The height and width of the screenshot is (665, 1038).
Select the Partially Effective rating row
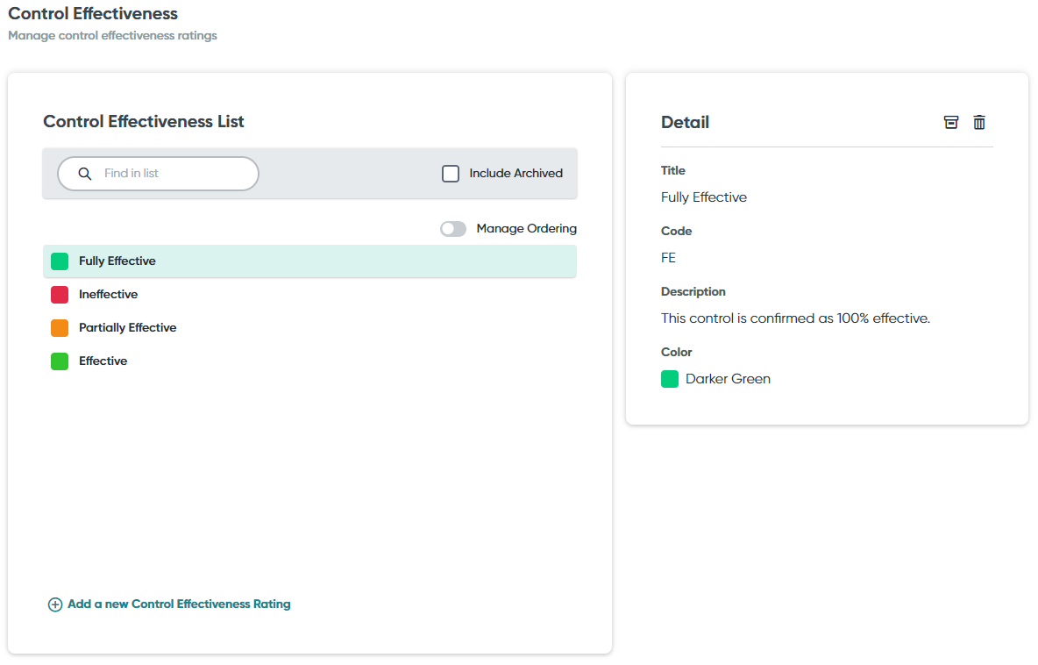309,327
